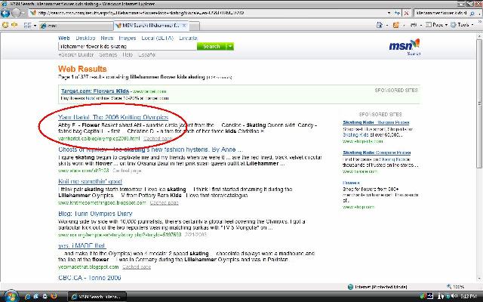Expand the tab list dropdown arrow
483x302 pixels.
[35, 26]
